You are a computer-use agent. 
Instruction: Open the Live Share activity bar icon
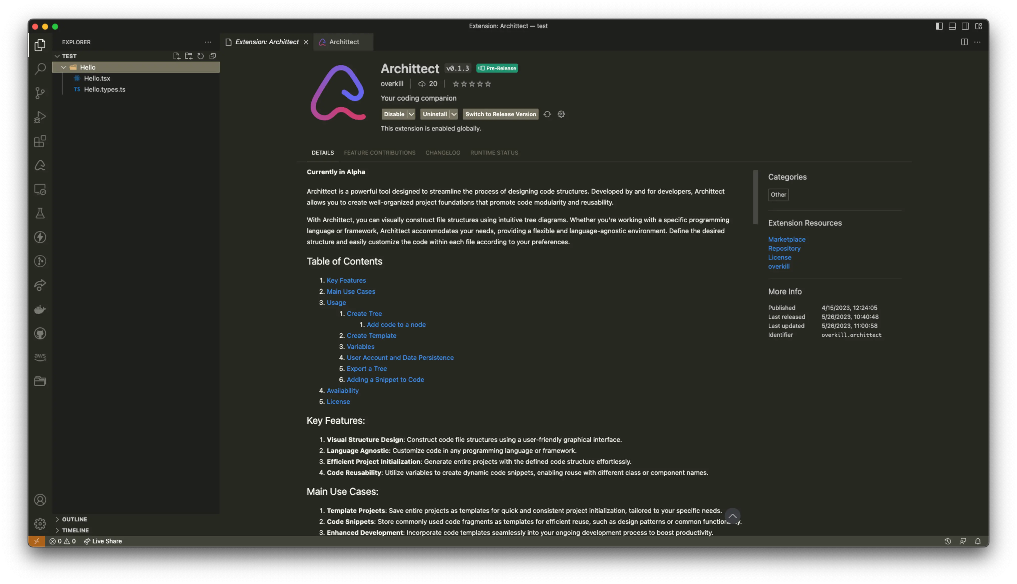click(40, 285)
